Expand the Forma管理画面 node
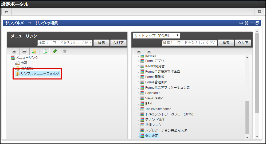The image size is (266, 144). pyautogui.click(x=138, y=82)
